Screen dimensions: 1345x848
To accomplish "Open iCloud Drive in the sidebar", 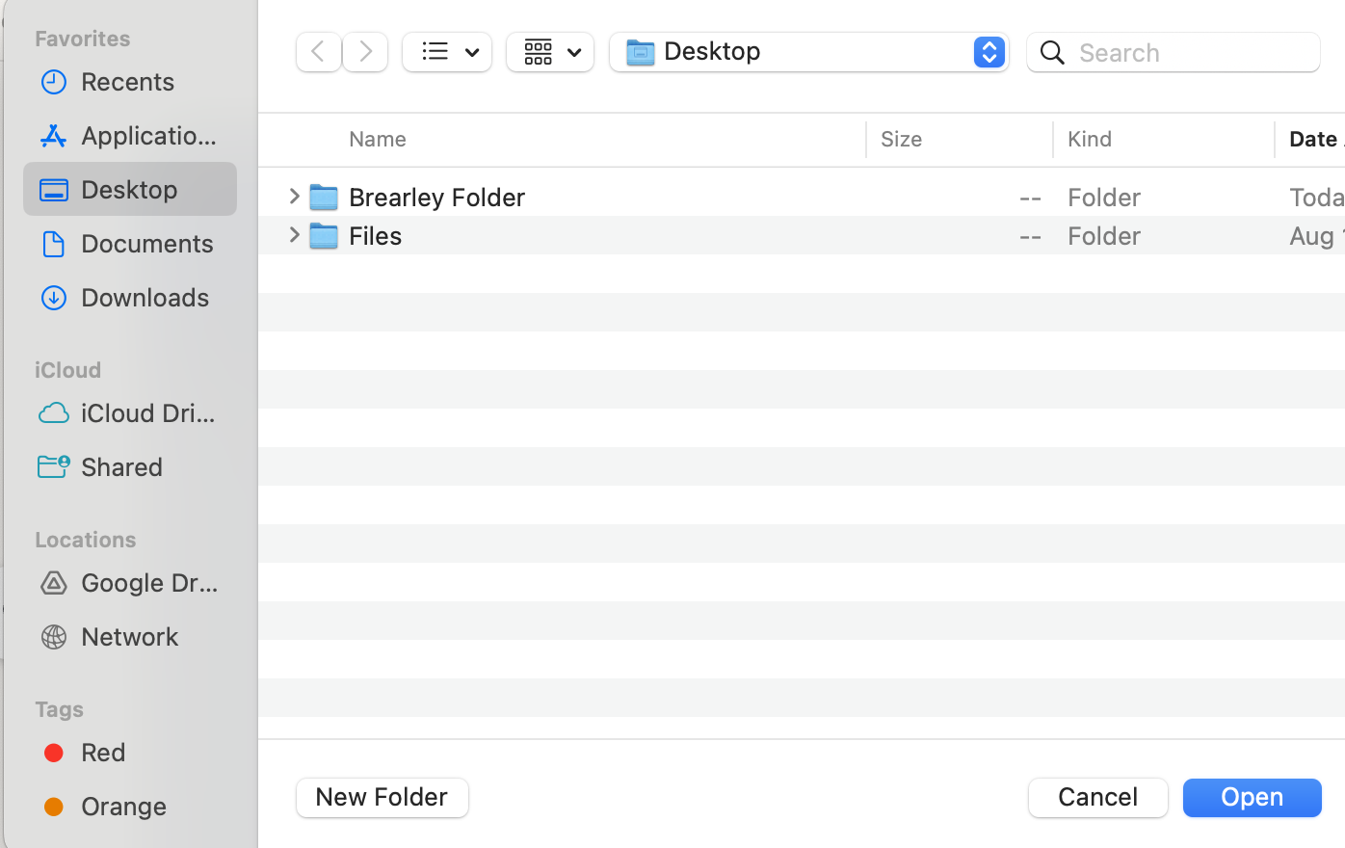I will tap(130, 413).
